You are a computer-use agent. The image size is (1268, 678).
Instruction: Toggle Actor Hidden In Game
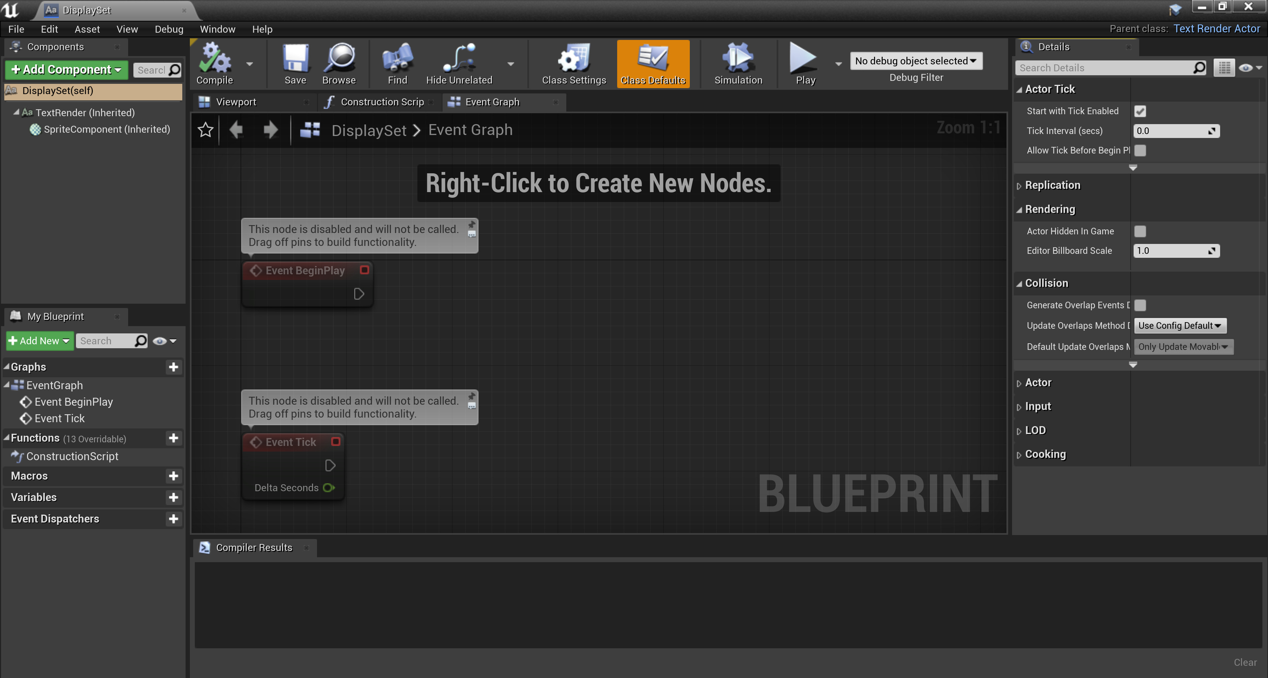pyautogui.click(x=1141, y=231)
